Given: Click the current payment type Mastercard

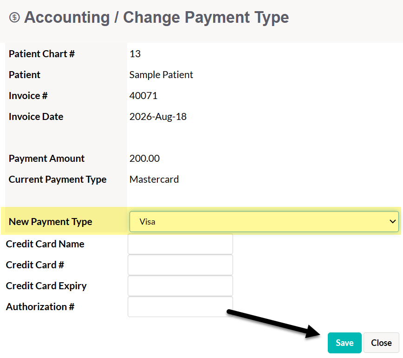Looking at the screenshot, I should [154, 179].
